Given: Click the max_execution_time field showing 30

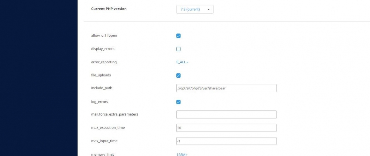Looking at the screenshot, I should (x=226, y=128).
